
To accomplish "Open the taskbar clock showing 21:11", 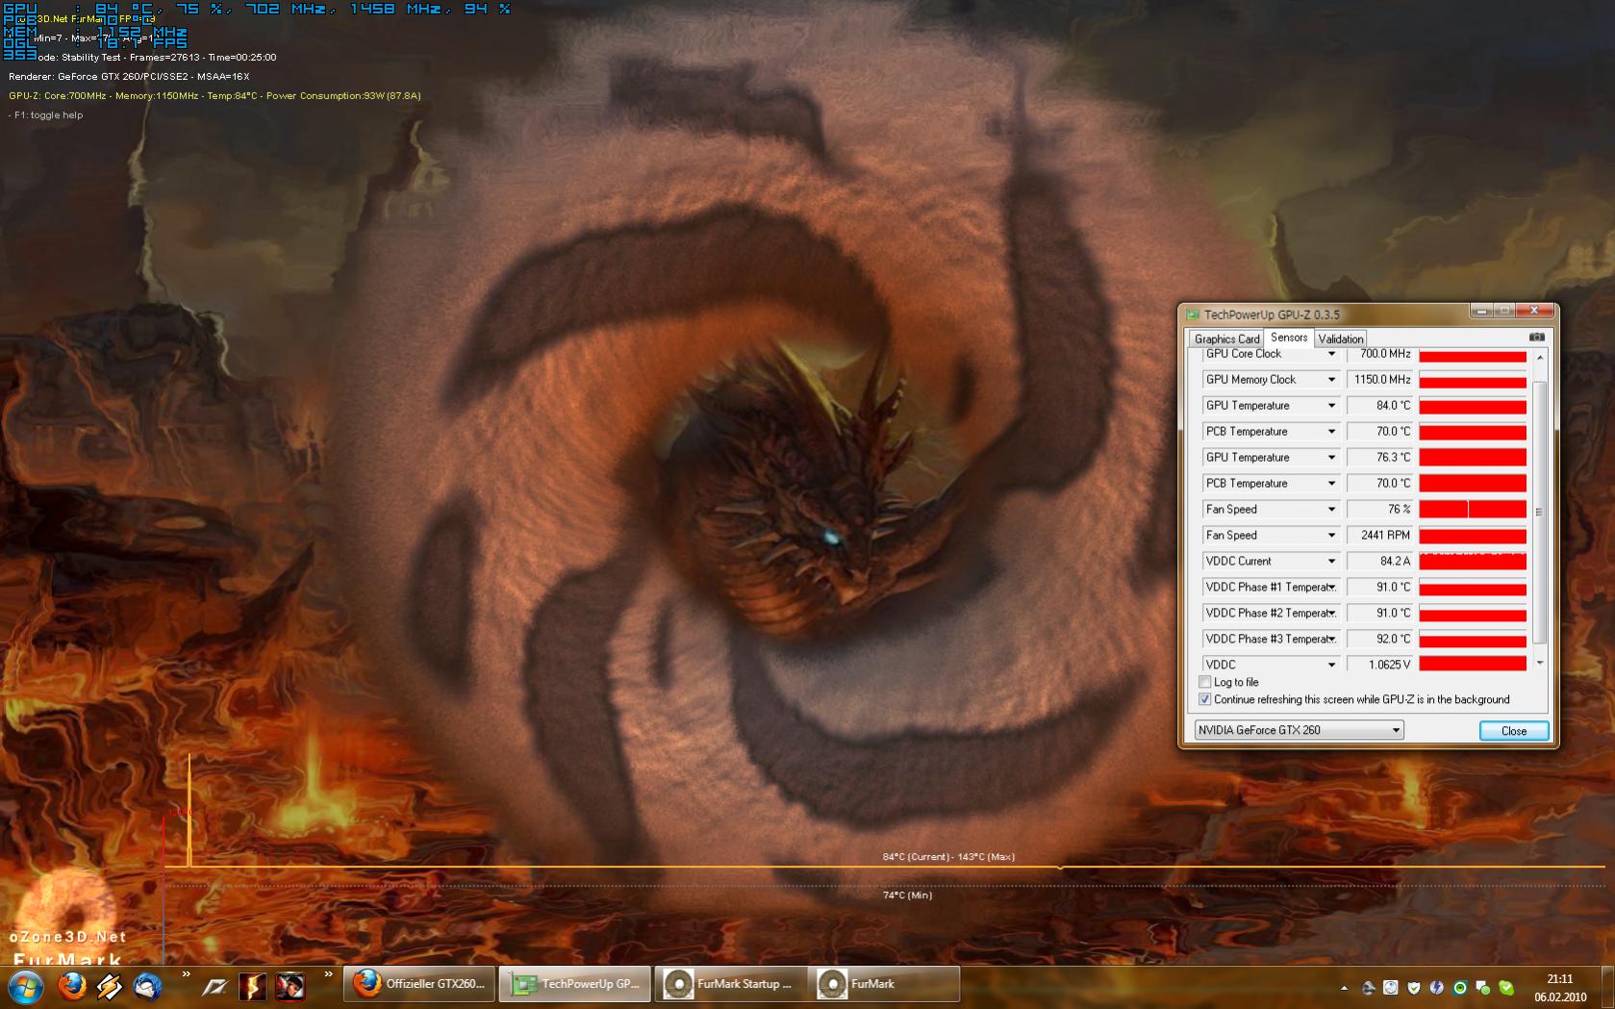I will tap(1560, 988).
